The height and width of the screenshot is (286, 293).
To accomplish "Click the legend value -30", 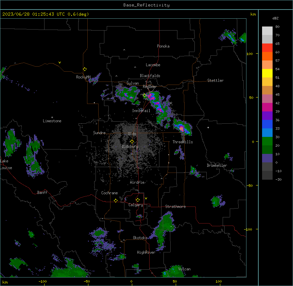I will 278,179.
